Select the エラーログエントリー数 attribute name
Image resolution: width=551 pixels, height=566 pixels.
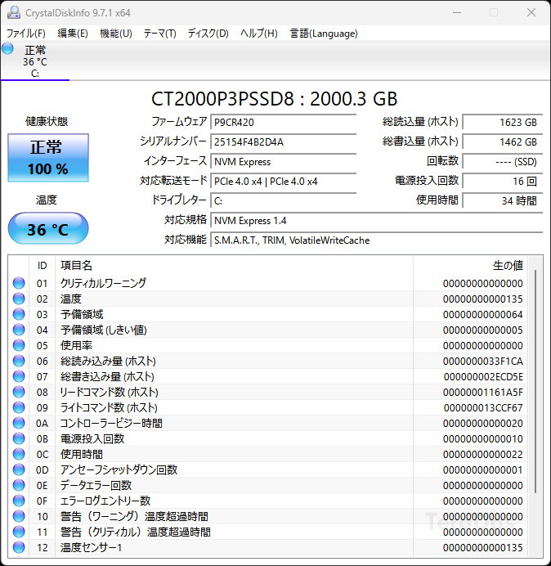point(105,501)
